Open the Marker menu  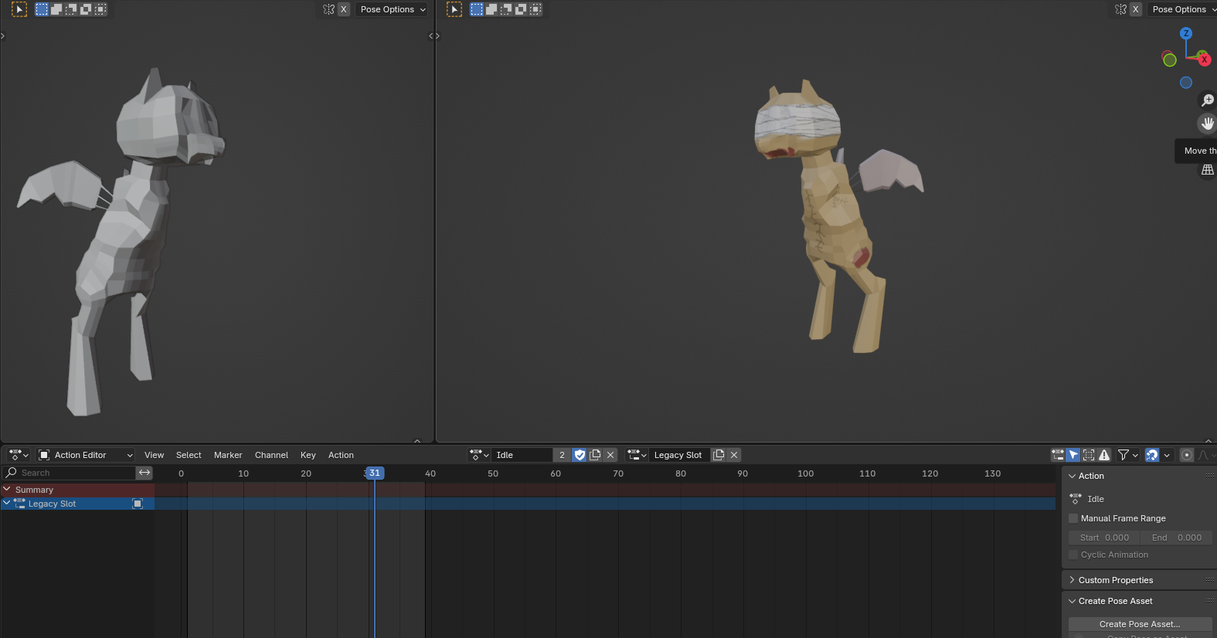tap(228, 455)
